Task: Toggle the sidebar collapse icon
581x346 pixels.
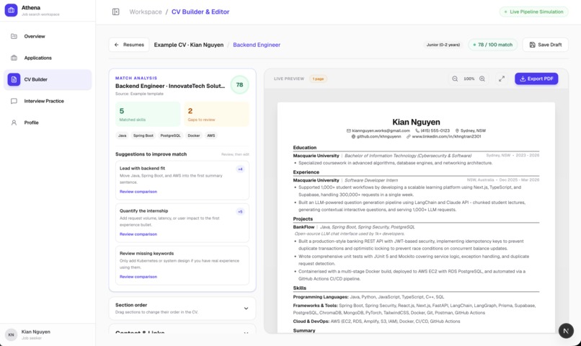Action: [115, 12]
